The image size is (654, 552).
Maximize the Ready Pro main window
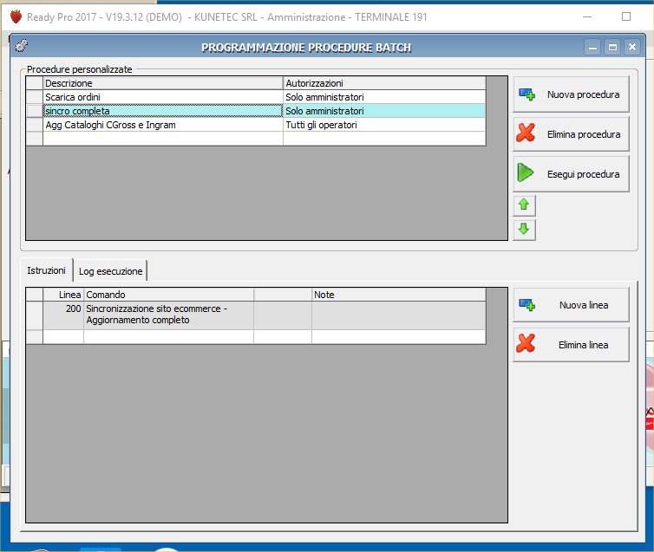click(625, 16)
